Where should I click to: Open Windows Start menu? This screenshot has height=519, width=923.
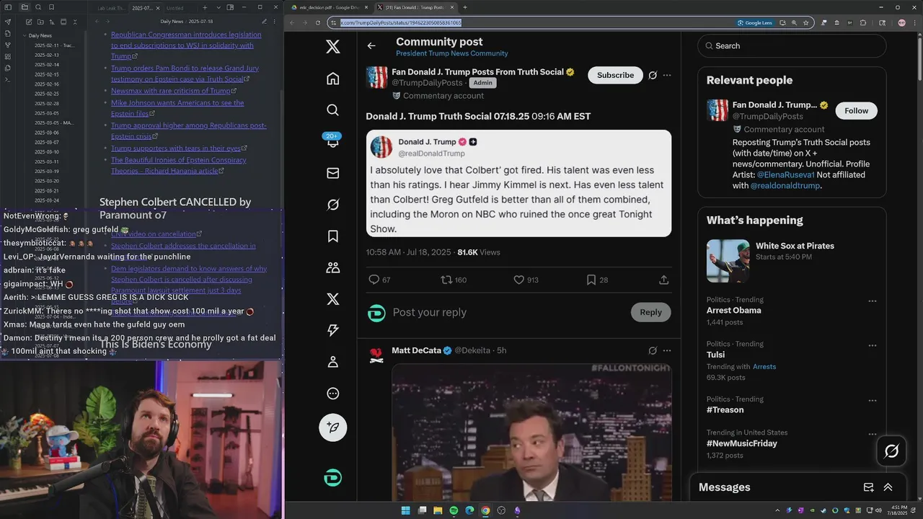[406, 510]
